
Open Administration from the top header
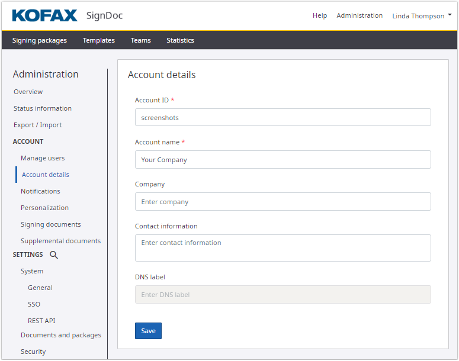(360, 15)
